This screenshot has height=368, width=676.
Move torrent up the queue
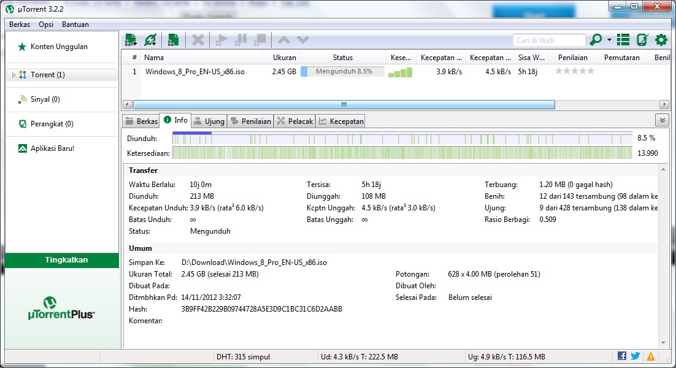[283, 40]
